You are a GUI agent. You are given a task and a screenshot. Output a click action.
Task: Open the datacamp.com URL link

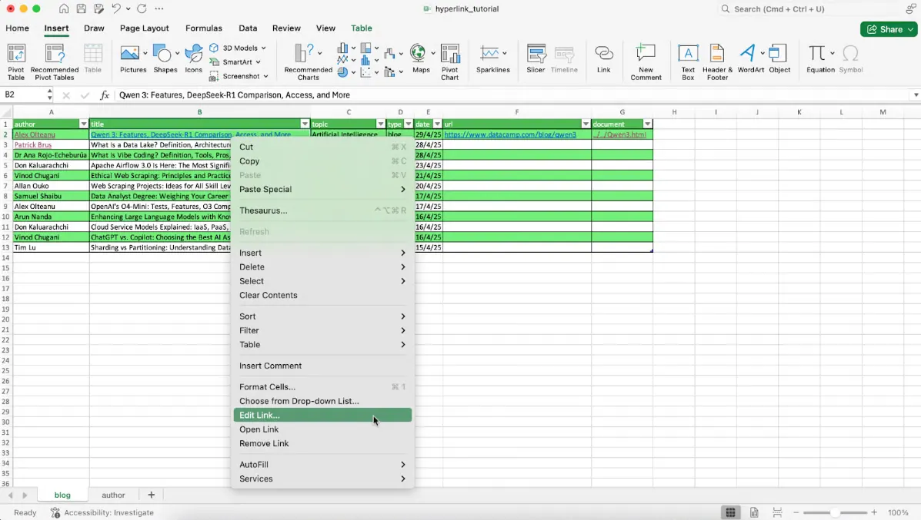tap(510, 134)
